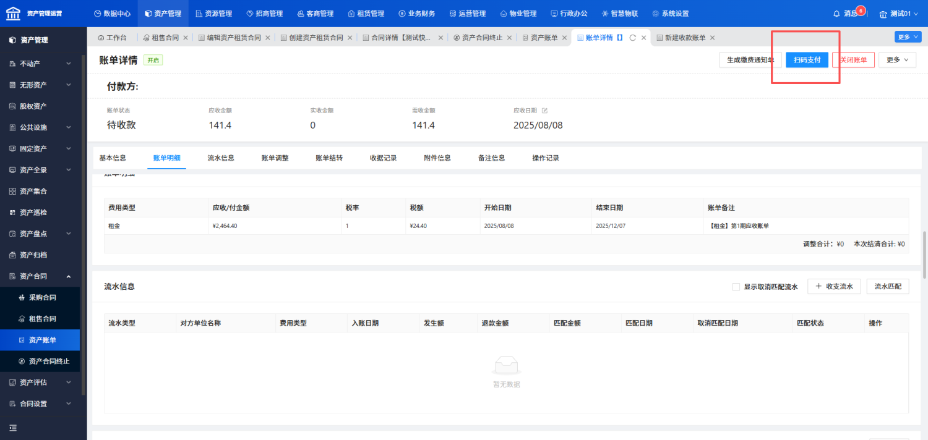The height and width of the screenshot is (440, 928).
Task: Switch to the 基本信息 section tab
Action: coord(113,158)
